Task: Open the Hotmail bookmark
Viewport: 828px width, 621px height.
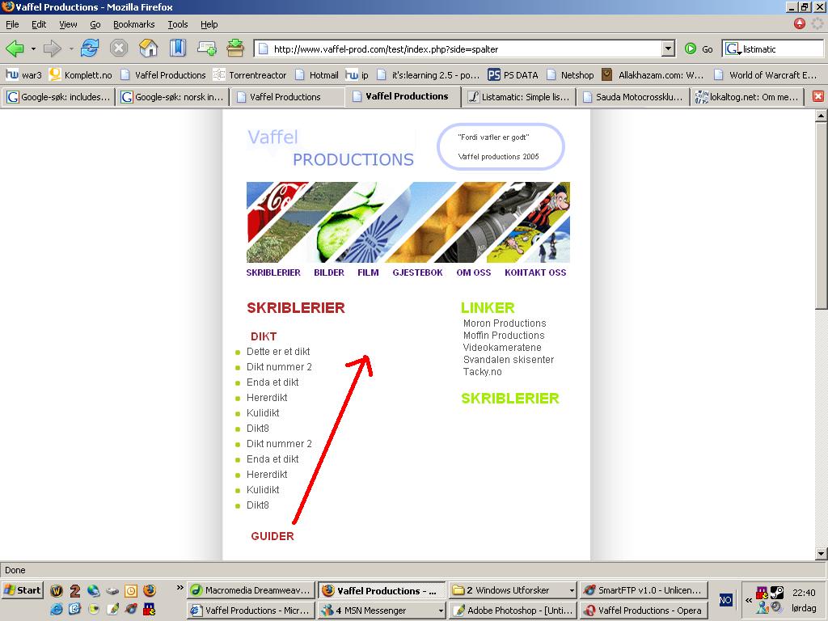Action: (x=316, y=75)
